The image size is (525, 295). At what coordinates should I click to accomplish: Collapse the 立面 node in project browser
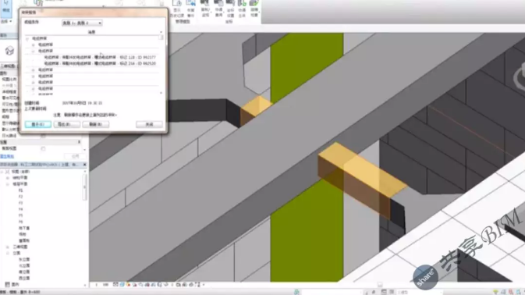point(7,253)
